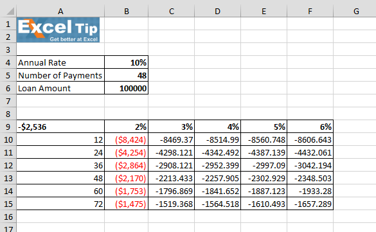
Task: Select row 9 header
Action: 8,127
